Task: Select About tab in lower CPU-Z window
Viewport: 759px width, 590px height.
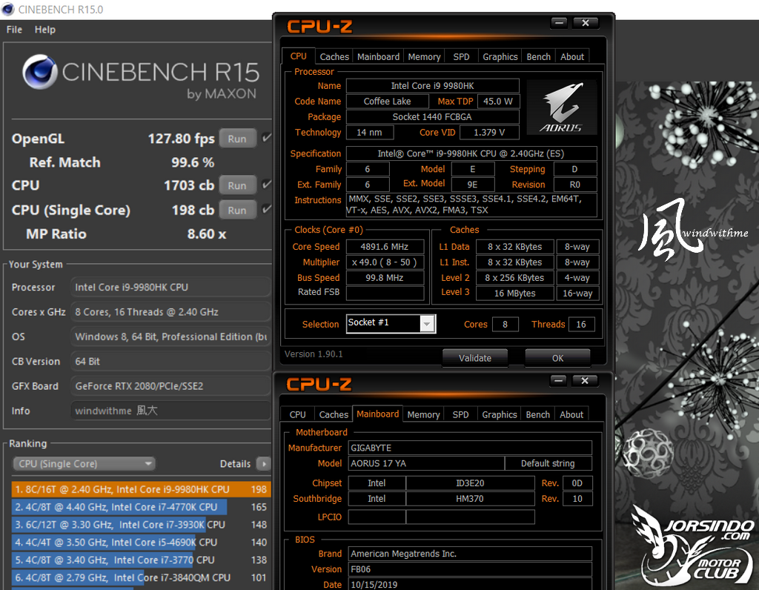Action: point(571,414)
